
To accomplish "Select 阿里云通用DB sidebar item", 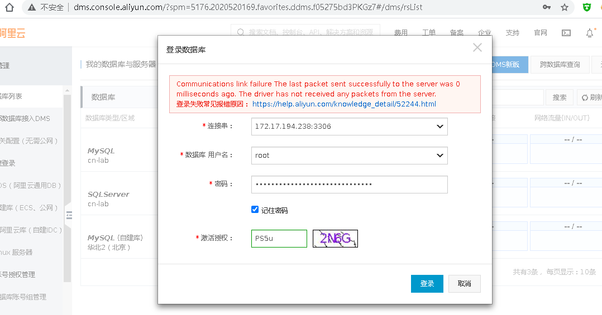I will 31,186.
